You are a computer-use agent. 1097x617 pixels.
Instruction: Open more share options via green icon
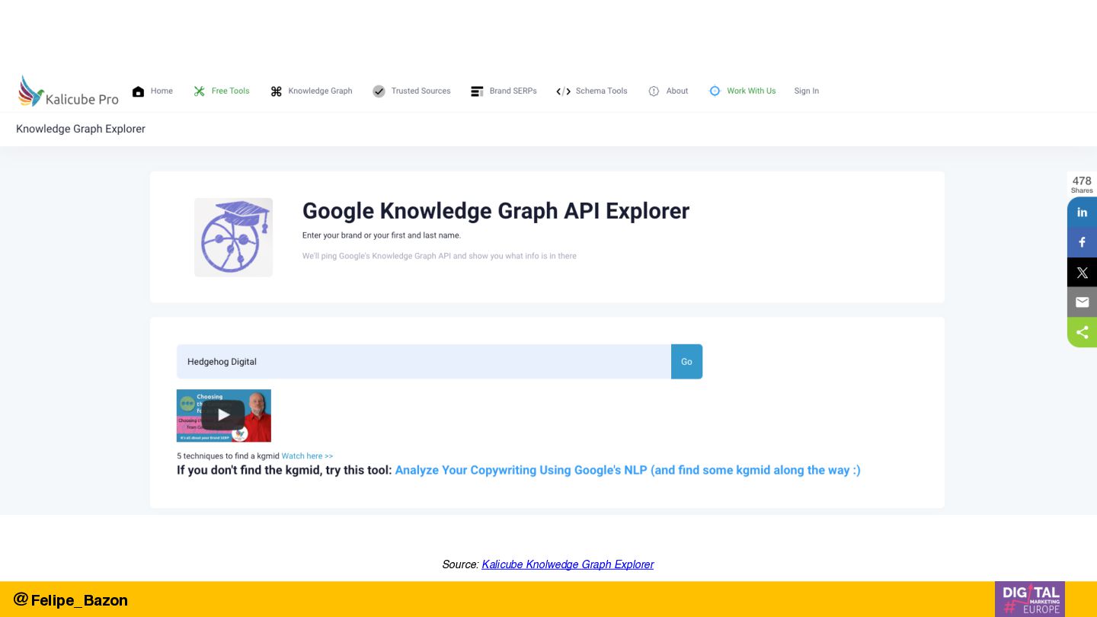click(x=1082, y=332)
